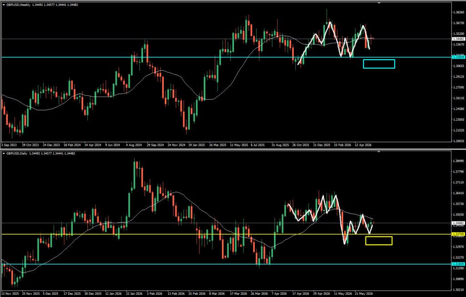Click the current price label 1.34482 on Daily chart
Viewport: 466px width, 297px height.
(458, 223)
